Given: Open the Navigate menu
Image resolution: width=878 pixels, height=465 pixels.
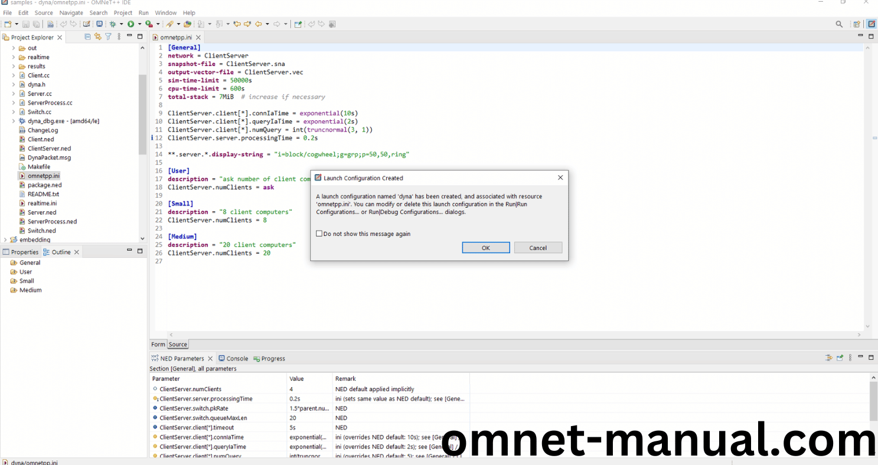Looking at the screenshot, I should pos(71,12).
